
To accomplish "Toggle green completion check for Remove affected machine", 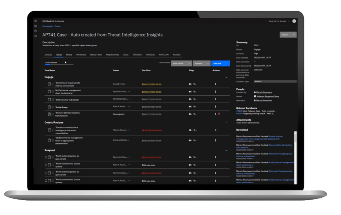I will coord(53,114).
